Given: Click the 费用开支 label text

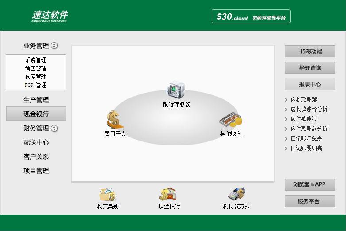Looking at the screenshot, I should 115,133.
